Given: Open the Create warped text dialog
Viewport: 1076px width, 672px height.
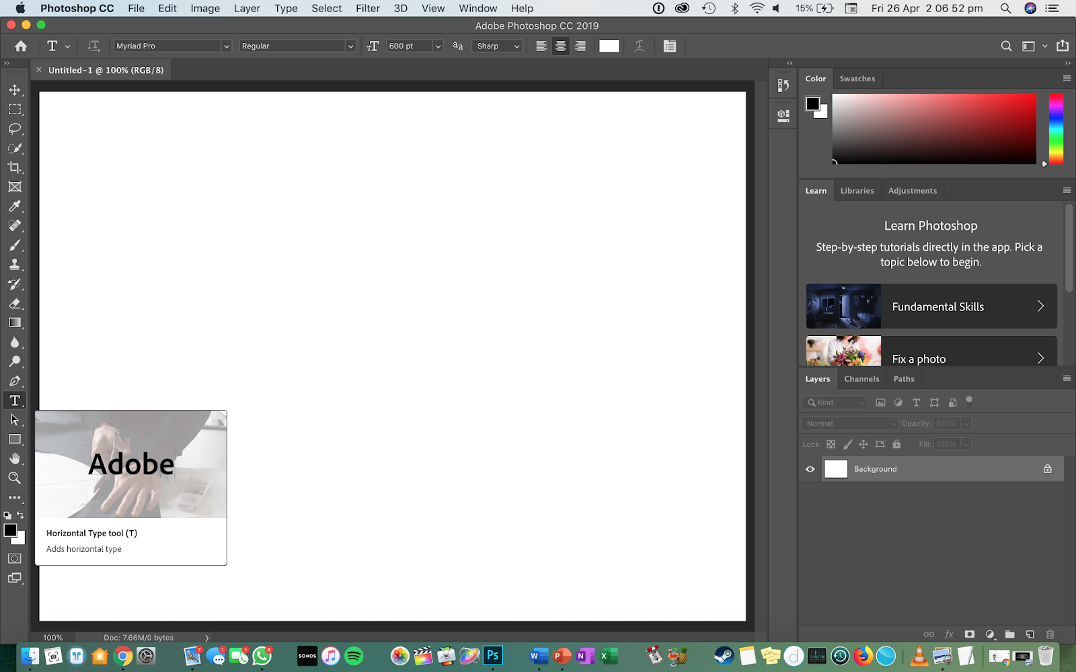Looking at the screenshot, I should pyautogui.click(x=638, y=46).
